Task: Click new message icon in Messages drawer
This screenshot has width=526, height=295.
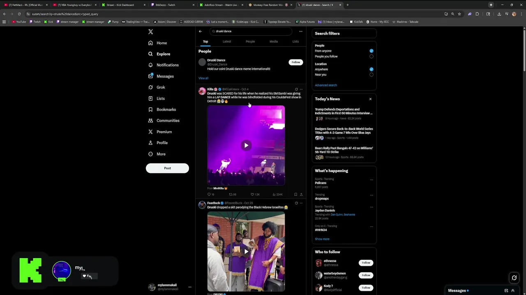Action: (x=506, y=290)
